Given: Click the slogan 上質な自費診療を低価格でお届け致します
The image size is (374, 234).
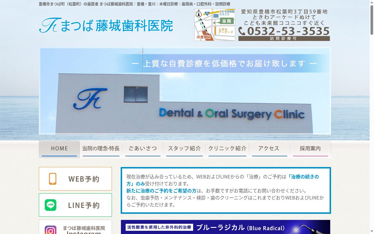Looking at the screenshot, I should pos(224,63).
